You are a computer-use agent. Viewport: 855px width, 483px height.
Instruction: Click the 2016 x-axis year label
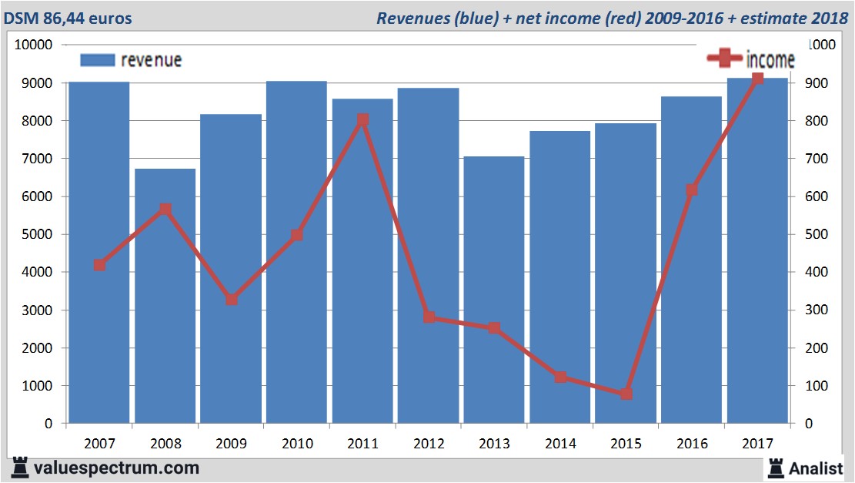pos(692,443)
